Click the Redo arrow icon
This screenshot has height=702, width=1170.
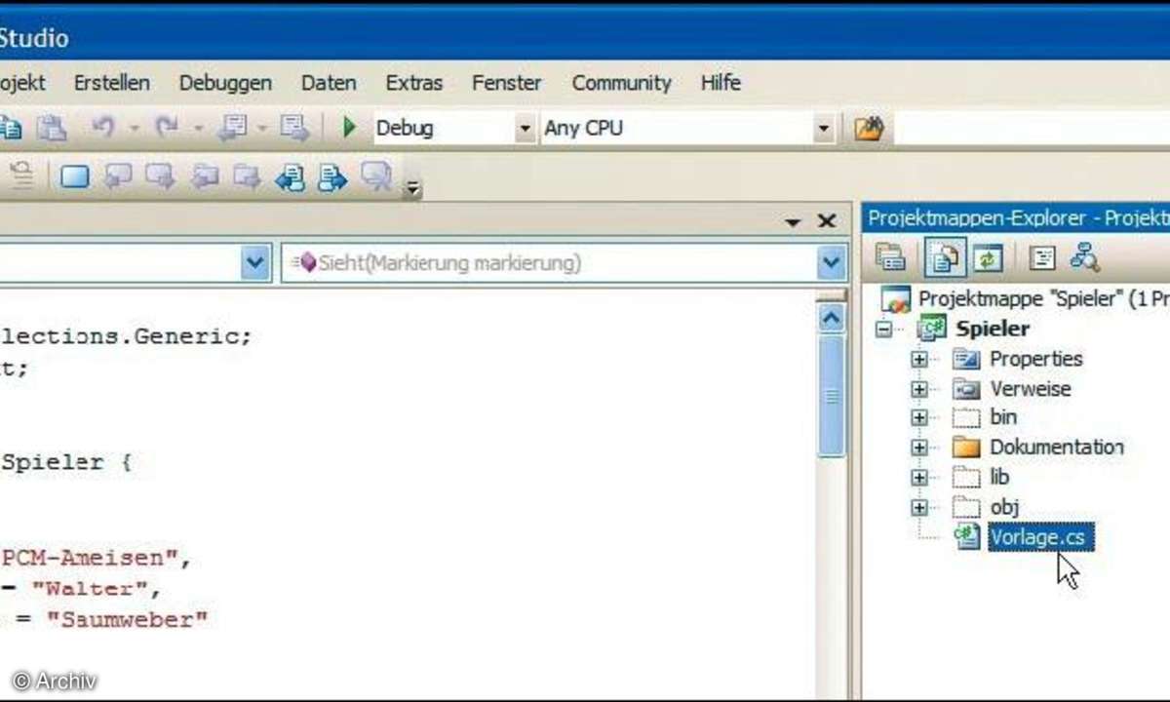pyautogui.click(x=168, y=128)
